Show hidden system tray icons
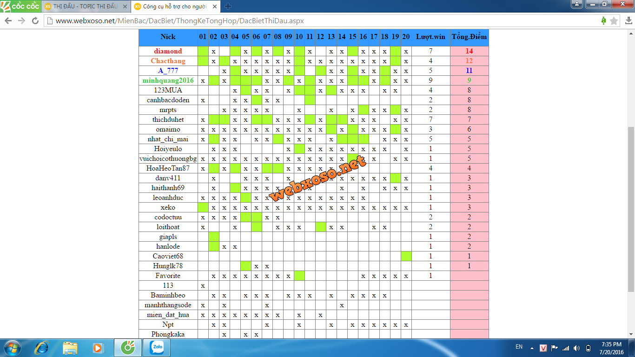Image resolution: width=635 pixels, height=357 pixels. [532, 347]
